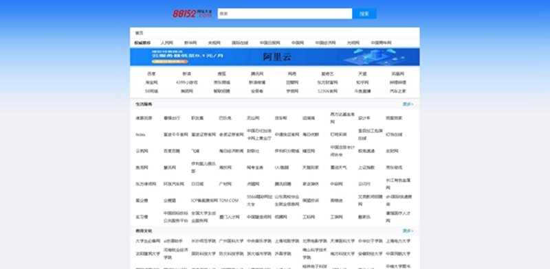Open the 京东商城 link
The height and width of the screenshot is (269, 550).
pos(221,82)
